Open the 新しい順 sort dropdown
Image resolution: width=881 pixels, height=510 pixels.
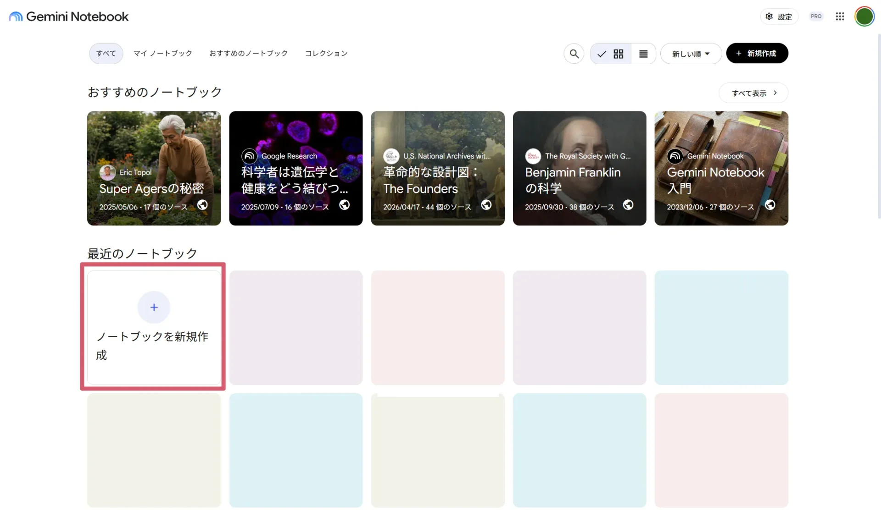(x=691, y=54)
